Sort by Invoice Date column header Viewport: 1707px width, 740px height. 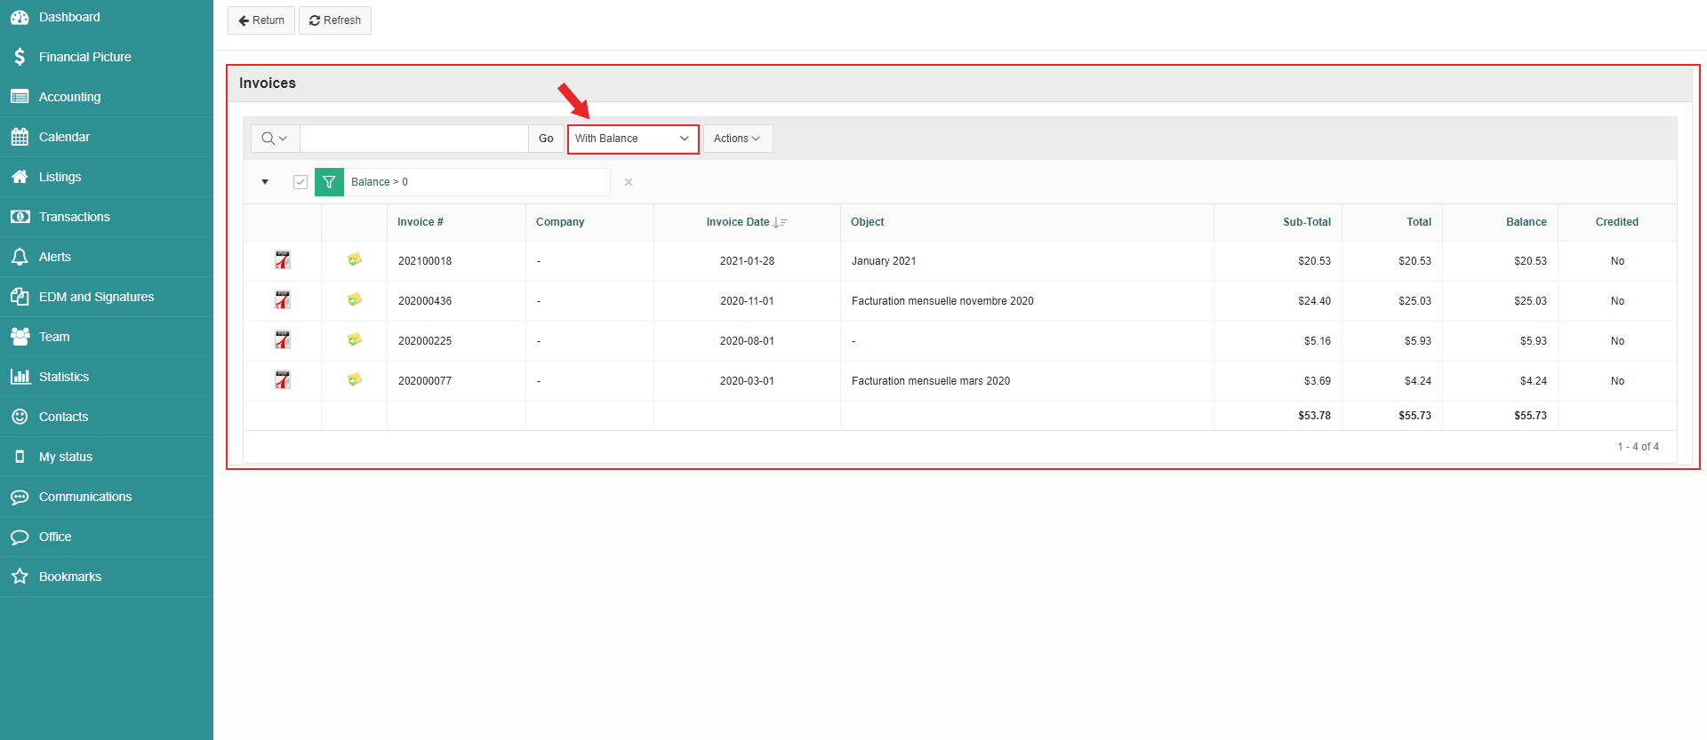coord(738,222)
